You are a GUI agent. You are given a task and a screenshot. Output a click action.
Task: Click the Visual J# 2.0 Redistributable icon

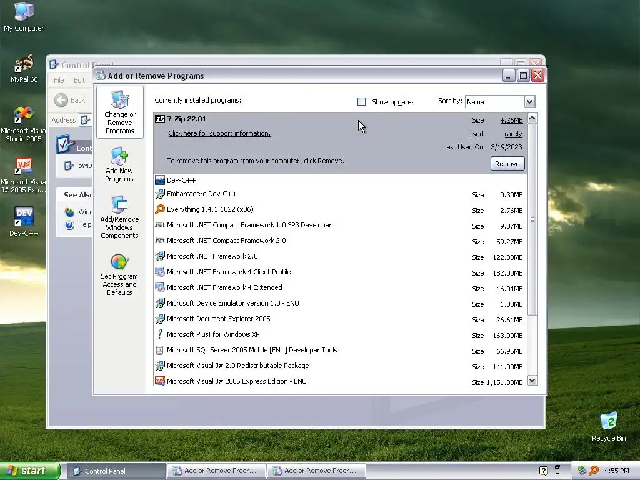160,366
